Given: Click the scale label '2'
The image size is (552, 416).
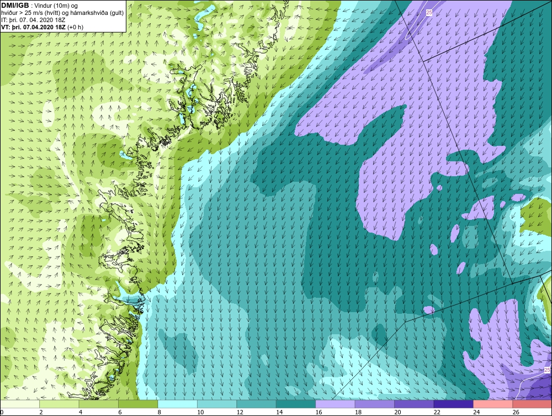Looking at the screenshot, I should point(41,412).
